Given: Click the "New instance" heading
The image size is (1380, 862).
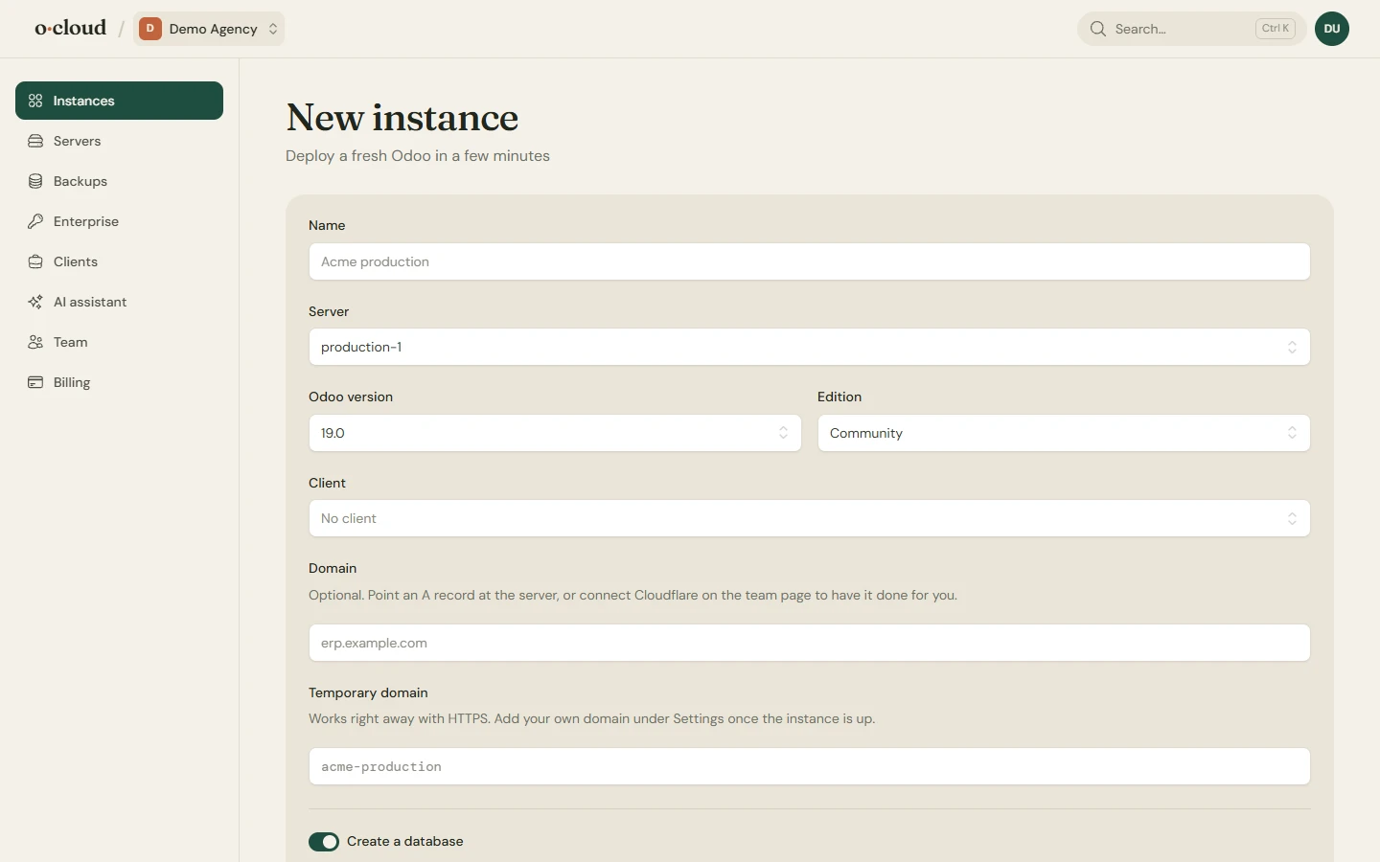Looking at the screenshot, I should click(402, 118).
